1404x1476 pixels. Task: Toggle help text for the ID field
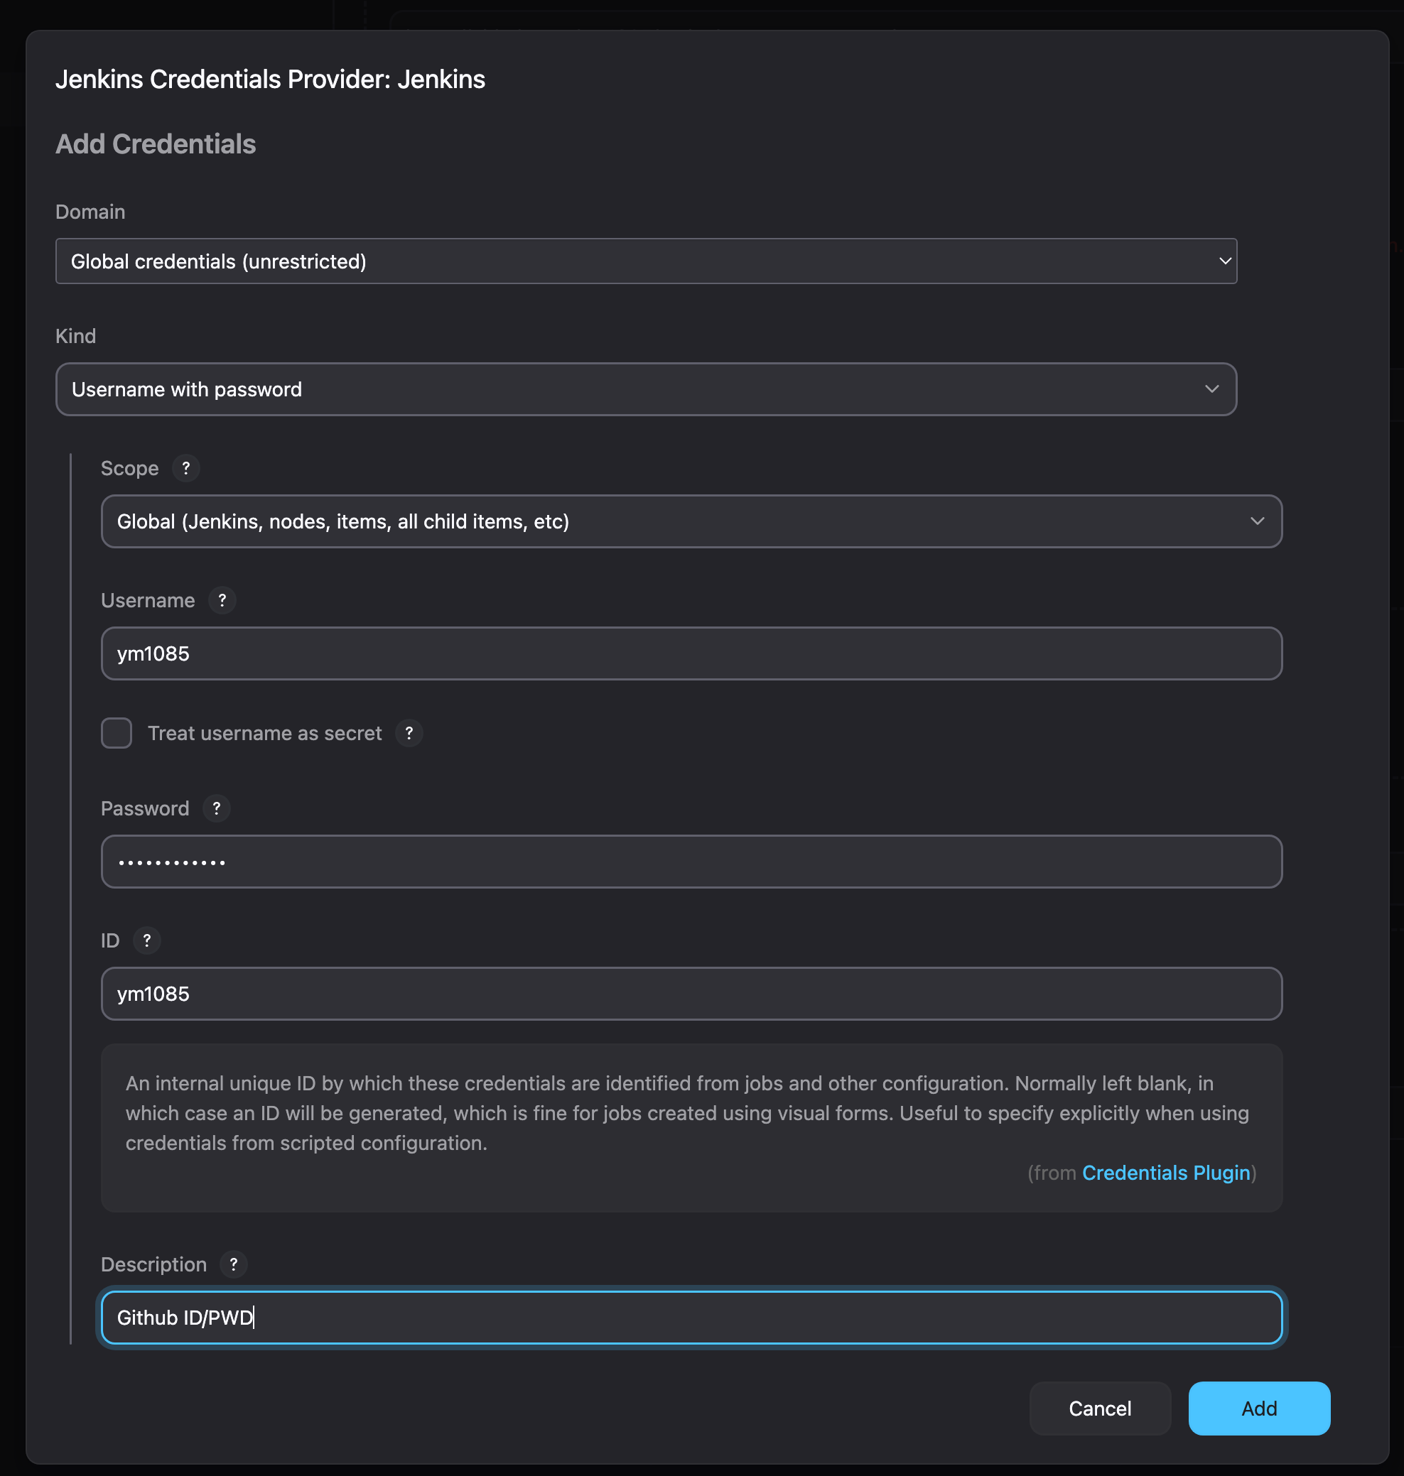pos(146,940)
